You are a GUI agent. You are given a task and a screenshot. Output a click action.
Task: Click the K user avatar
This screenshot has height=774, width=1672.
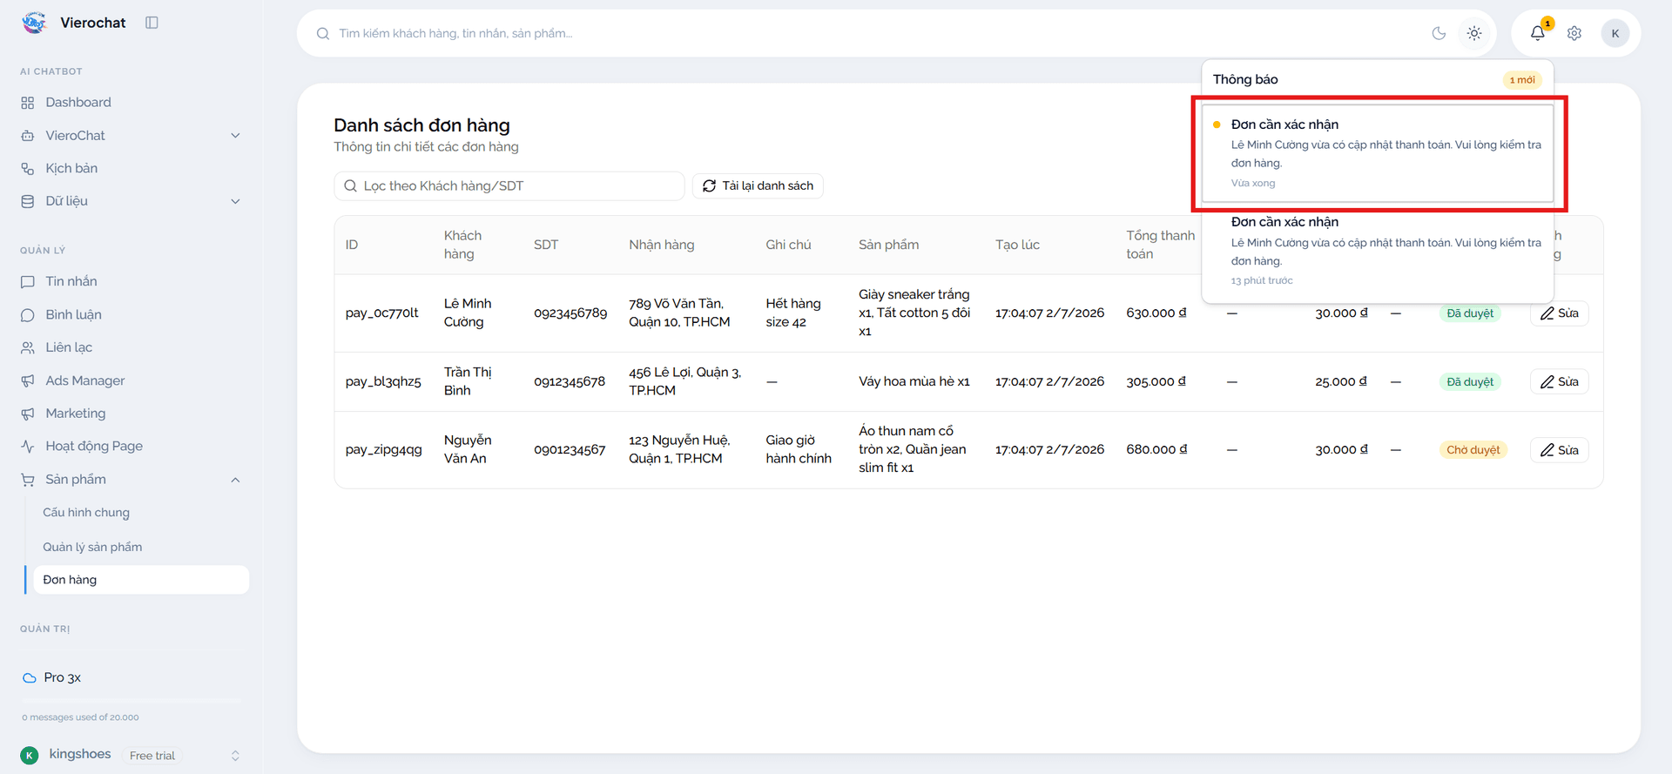1615,33
